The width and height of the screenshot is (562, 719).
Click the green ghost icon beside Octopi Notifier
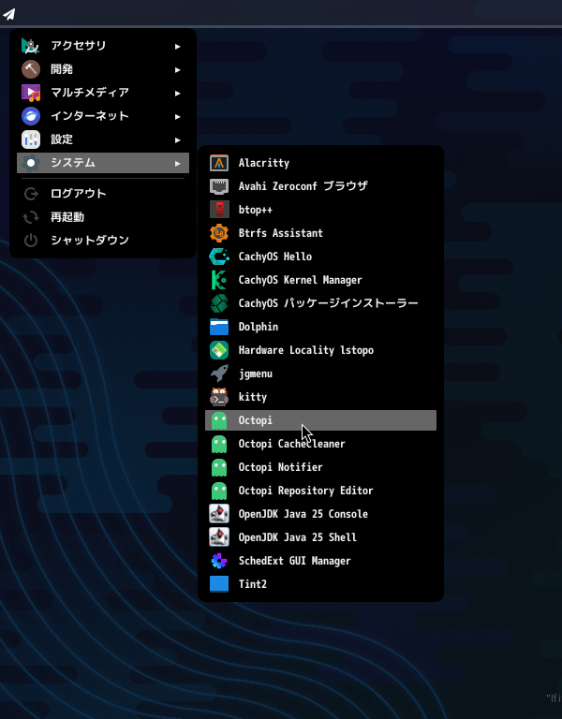click(x=219, y=467)
